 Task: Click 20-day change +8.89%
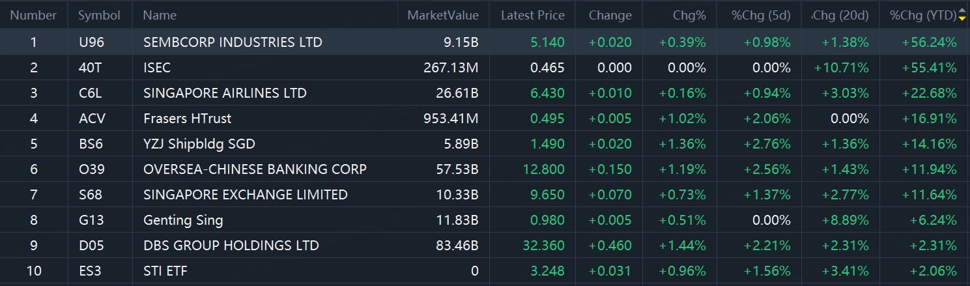[x=845, y=220]
